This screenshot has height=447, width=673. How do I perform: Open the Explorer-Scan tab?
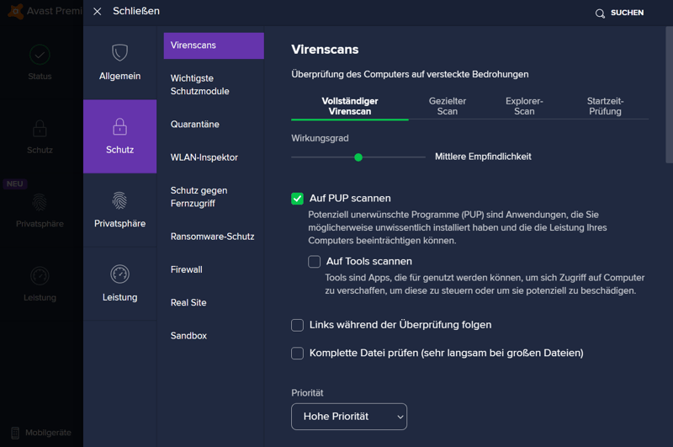524,106
